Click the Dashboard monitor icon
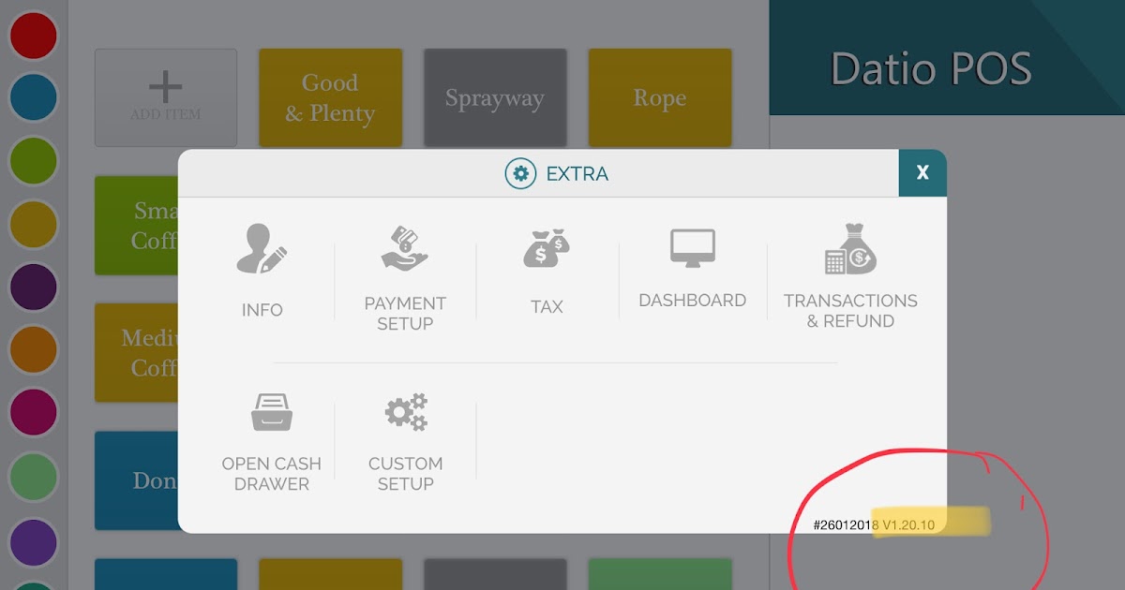 pyautogui.click(x=691, y=246)
